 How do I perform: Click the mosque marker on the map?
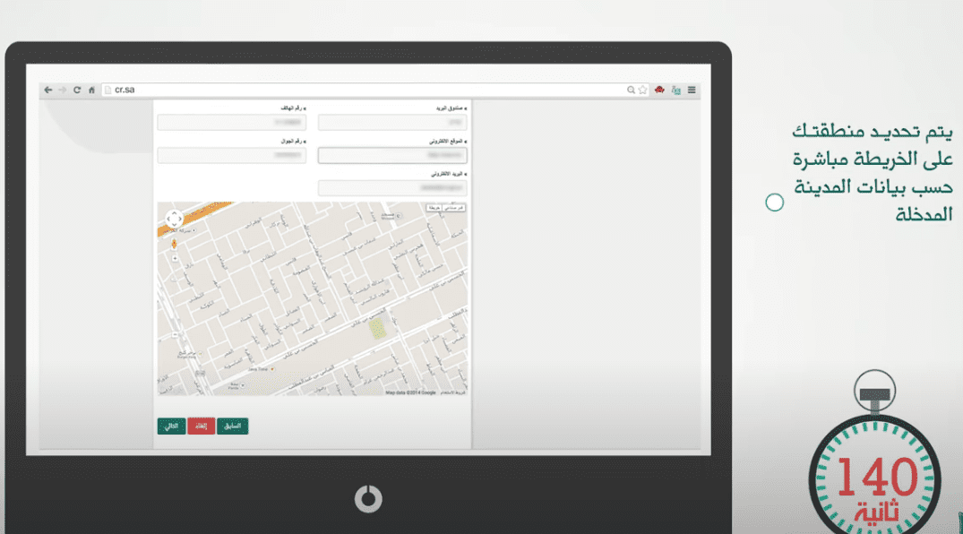399,216
